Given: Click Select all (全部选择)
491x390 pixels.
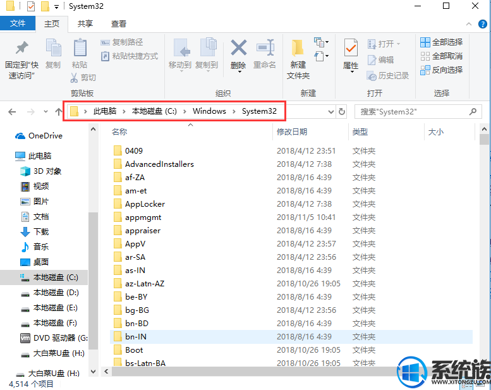Looking at the screenshot, I should point(441,42).
